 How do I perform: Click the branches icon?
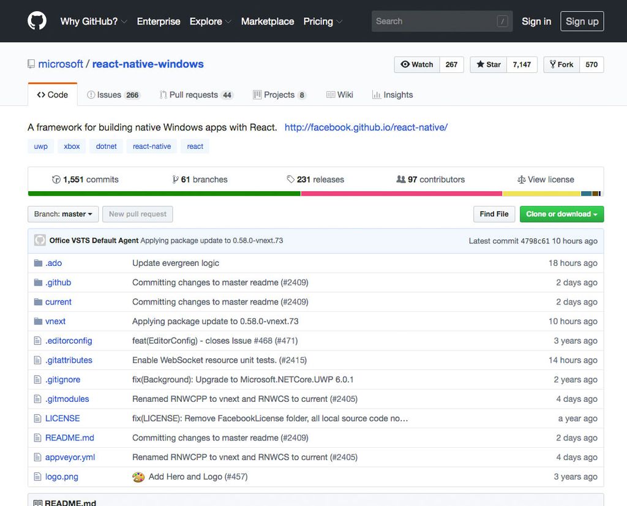click(176, 179)
